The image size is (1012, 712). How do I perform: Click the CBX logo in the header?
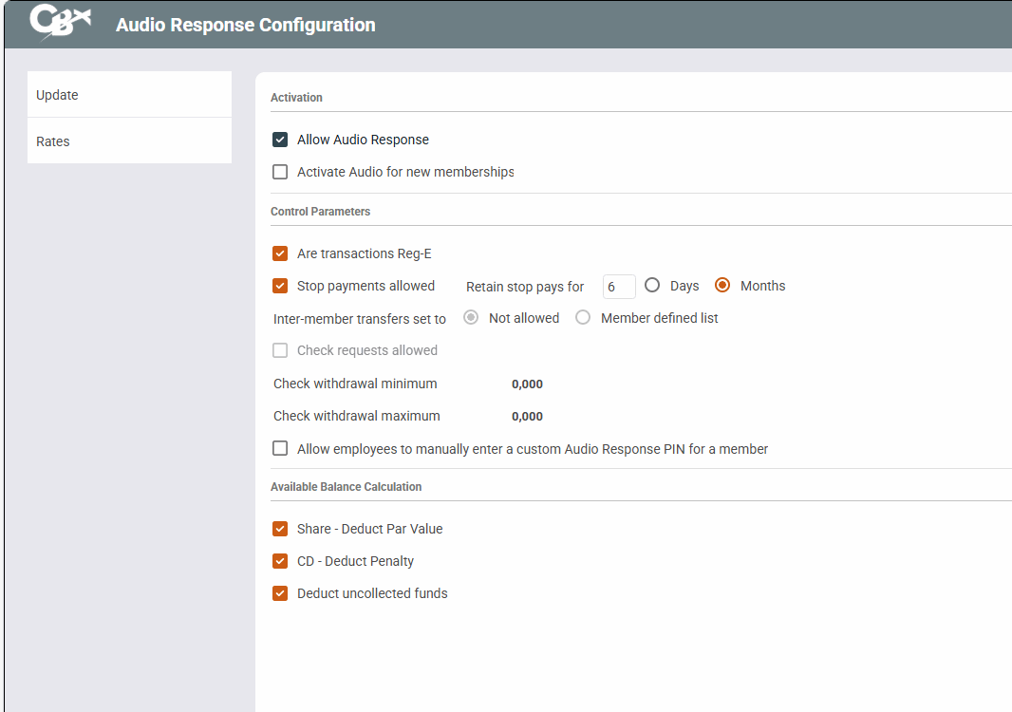click(x=59, y=23)
